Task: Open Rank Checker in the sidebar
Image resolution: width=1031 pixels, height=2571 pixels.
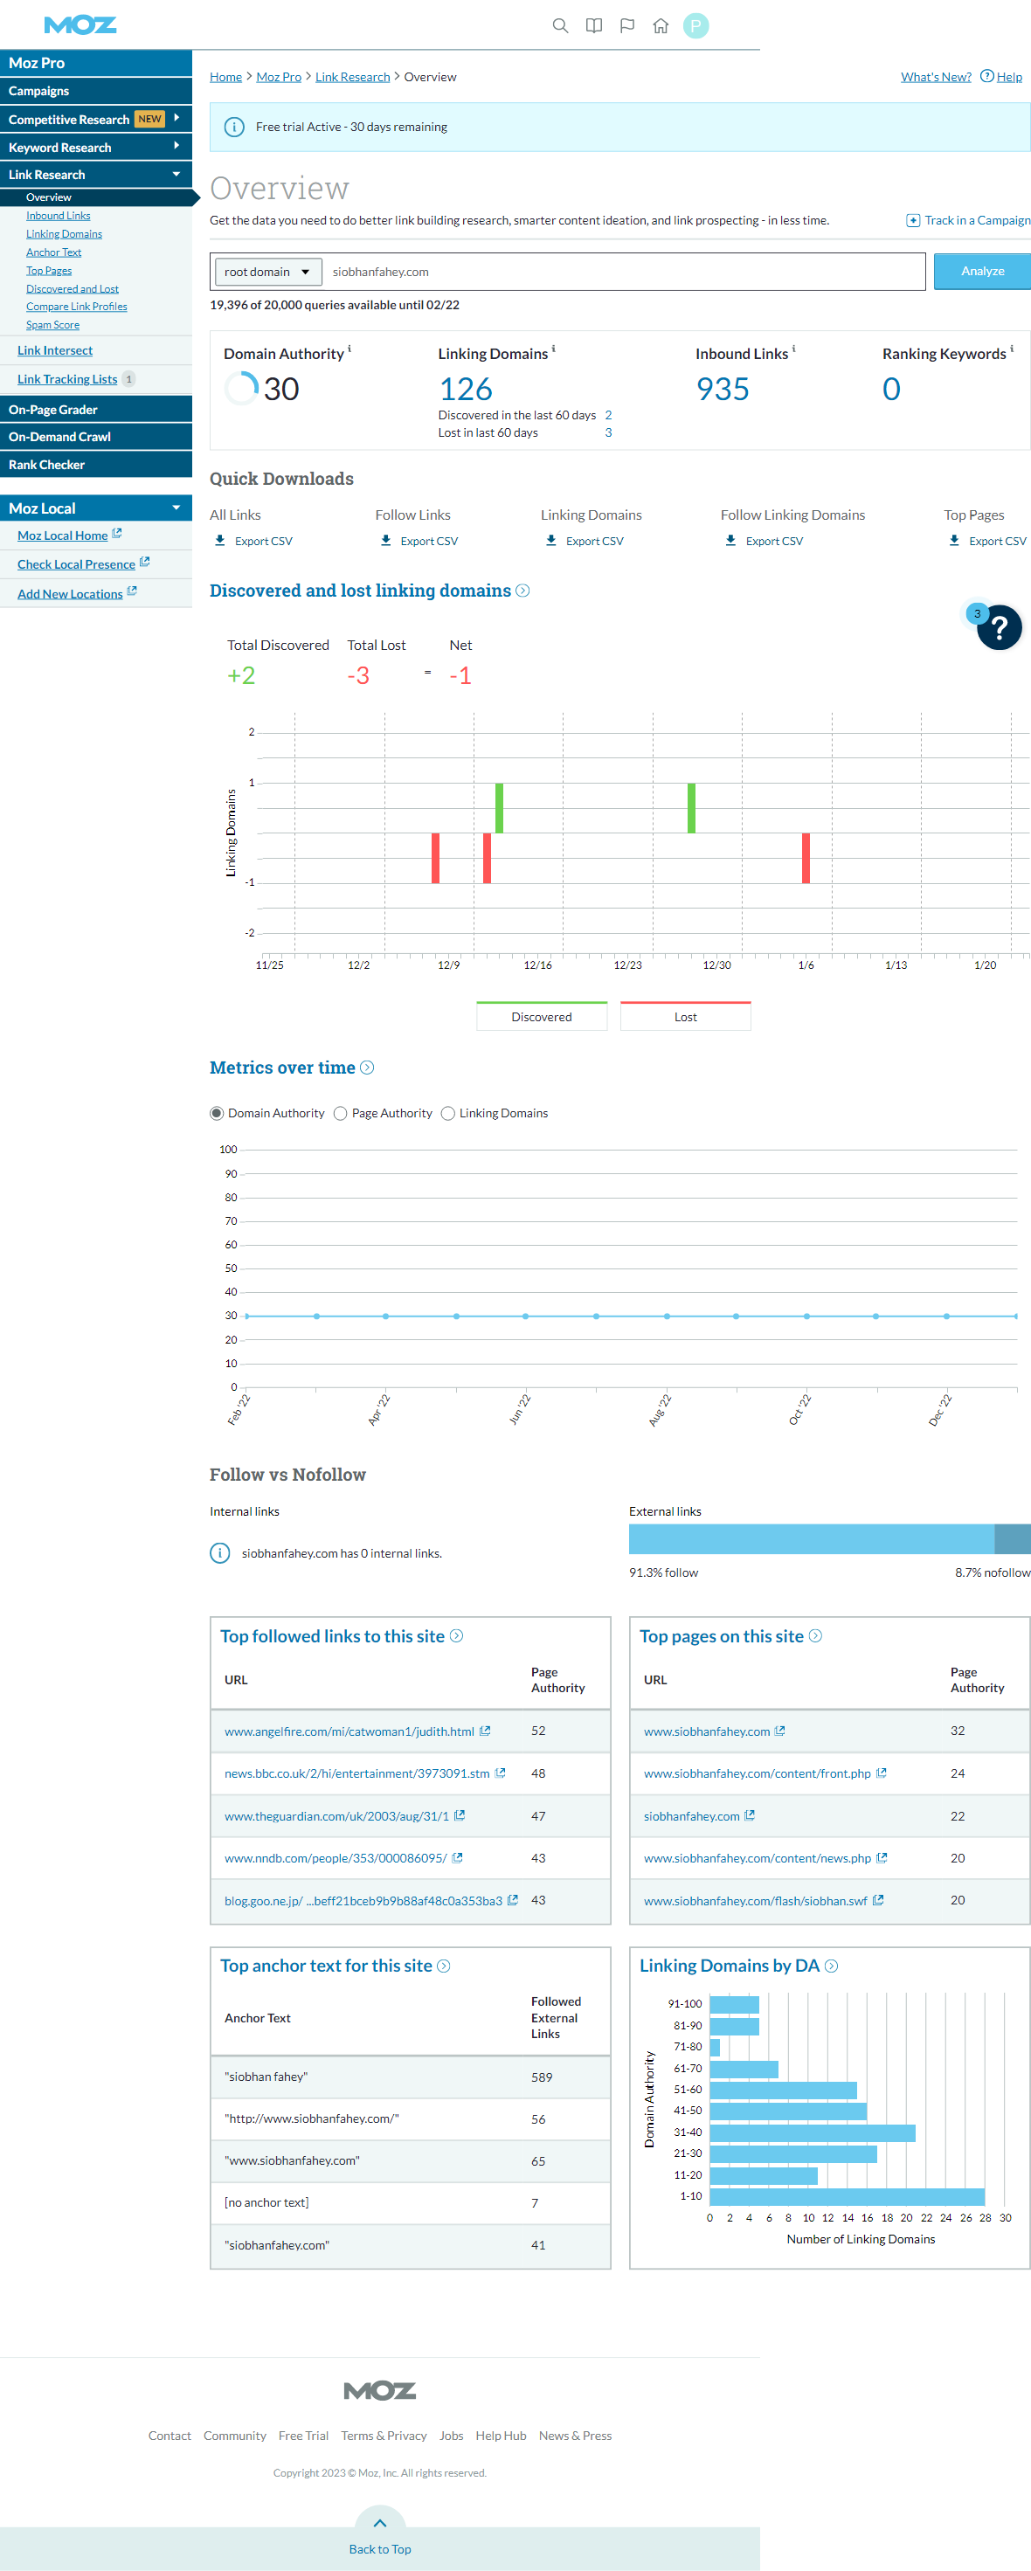Action: [x=96, y=464]
